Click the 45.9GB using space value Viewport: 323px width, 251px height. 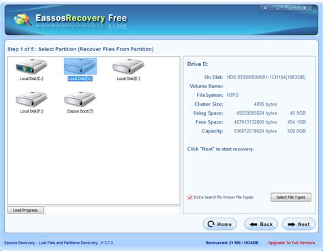pos(298,113)
